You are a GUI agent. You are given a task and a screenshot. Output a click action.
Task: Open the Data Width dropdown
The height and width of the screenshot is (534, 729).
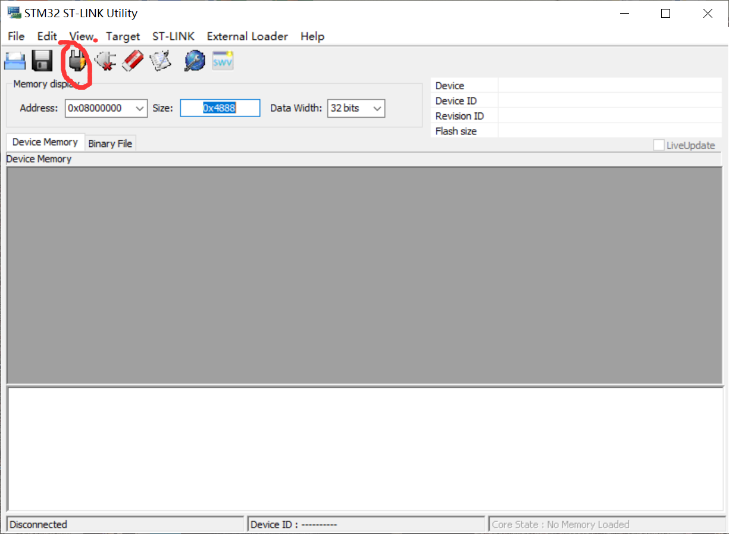click(377, 108)
